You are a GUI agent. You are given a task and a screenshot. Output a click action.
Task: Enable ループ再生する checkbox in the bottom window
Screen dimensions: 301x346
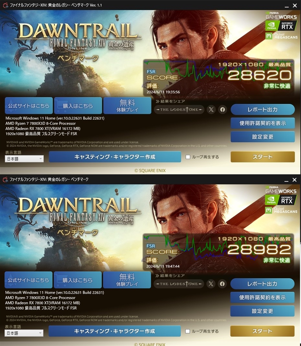[187, 331]
